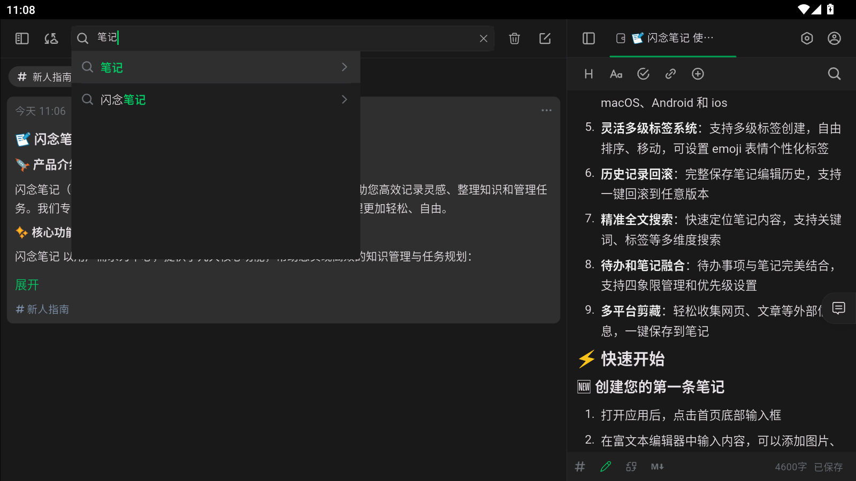
Task: Clear the search input with the X
Action: (483, 38)
